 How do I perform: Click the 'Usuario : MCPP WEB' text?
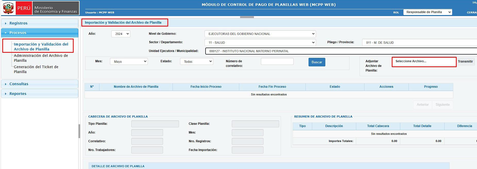(x=100, y=12)
